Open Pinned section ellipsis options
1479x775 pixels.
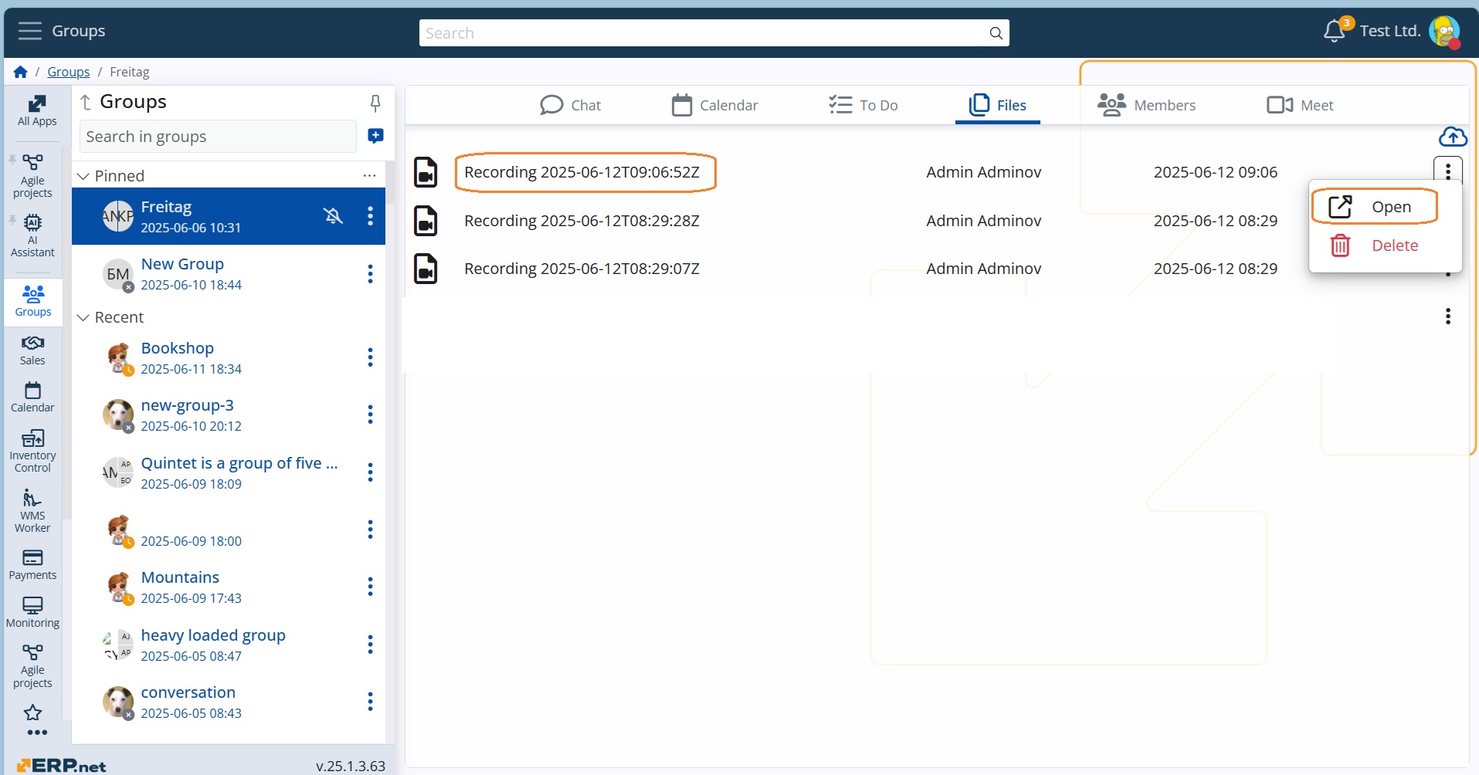tap(369, 175)
